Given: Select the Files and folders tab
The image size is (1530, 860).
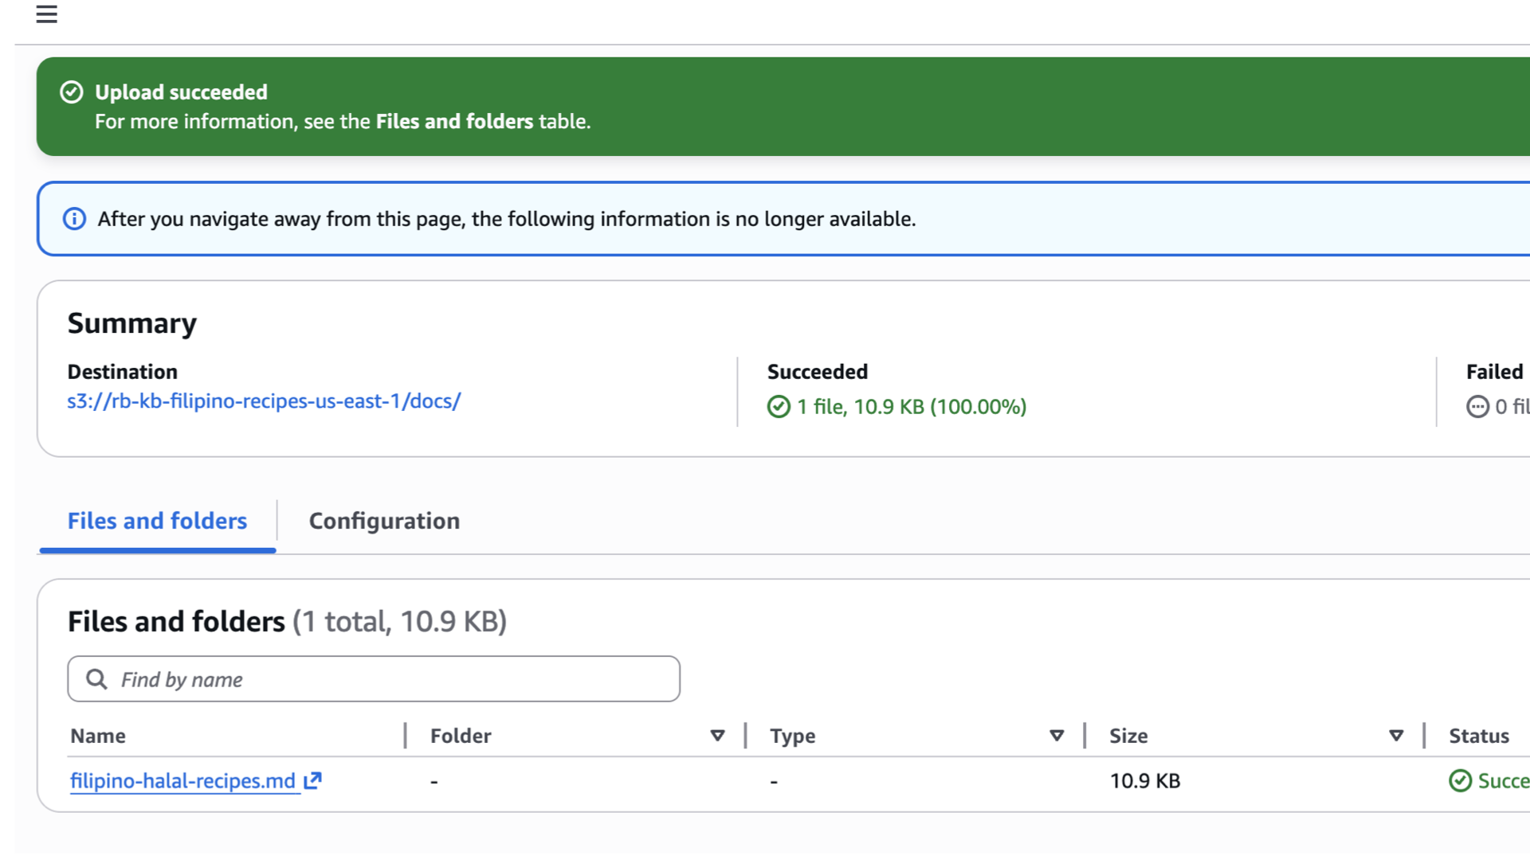Looking at the screenshot, I should point(157,521).
